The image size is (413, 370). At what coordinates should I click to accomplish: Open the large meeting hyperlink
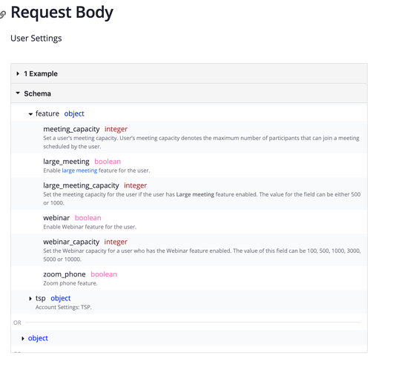coord(79,171)
